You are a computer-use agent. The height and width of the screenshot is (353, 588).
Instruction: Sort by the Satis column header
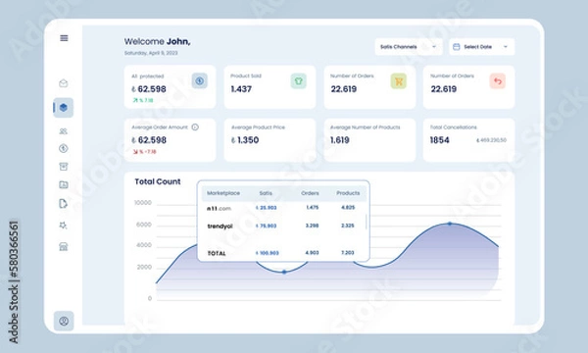266,193
